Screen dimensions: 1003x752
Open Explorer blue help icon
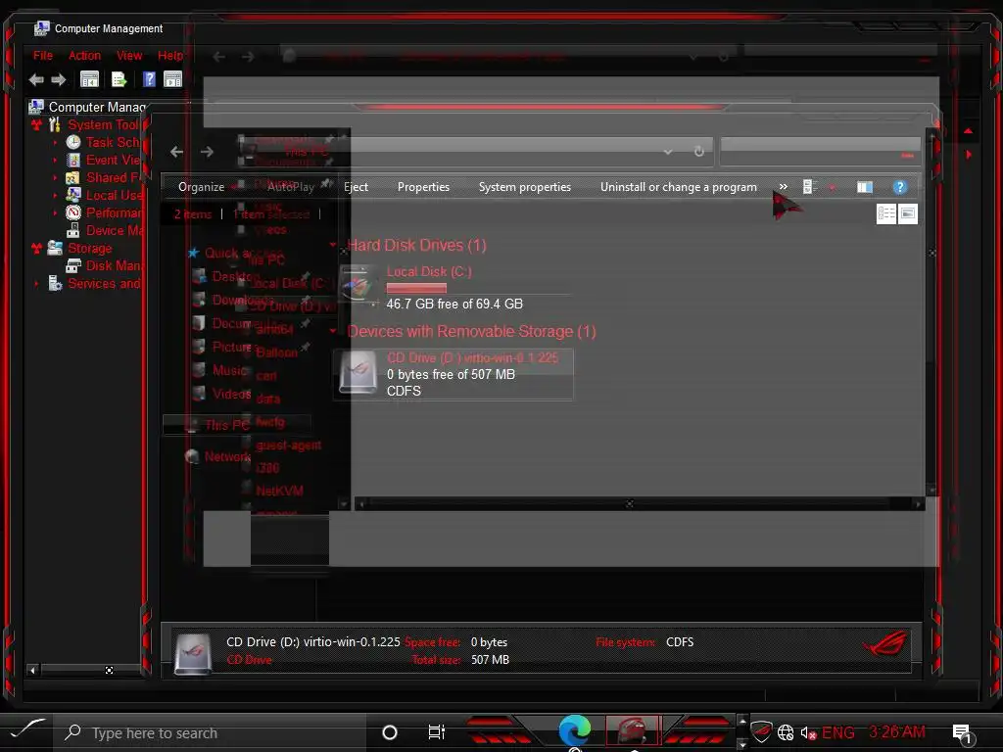pyautogui.click(x=899, y=187)
